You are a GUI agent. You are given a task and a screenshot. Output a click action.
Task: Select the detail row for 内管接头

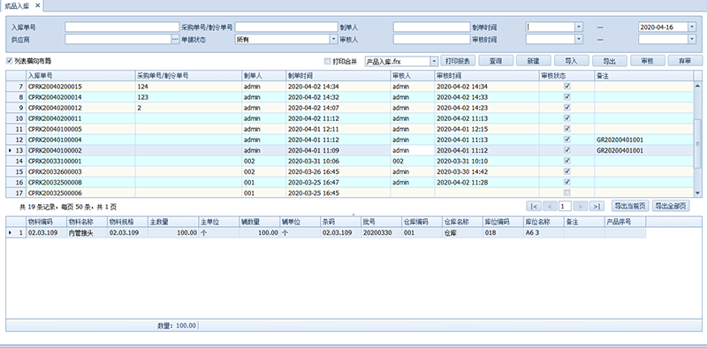tap(325, 232)
